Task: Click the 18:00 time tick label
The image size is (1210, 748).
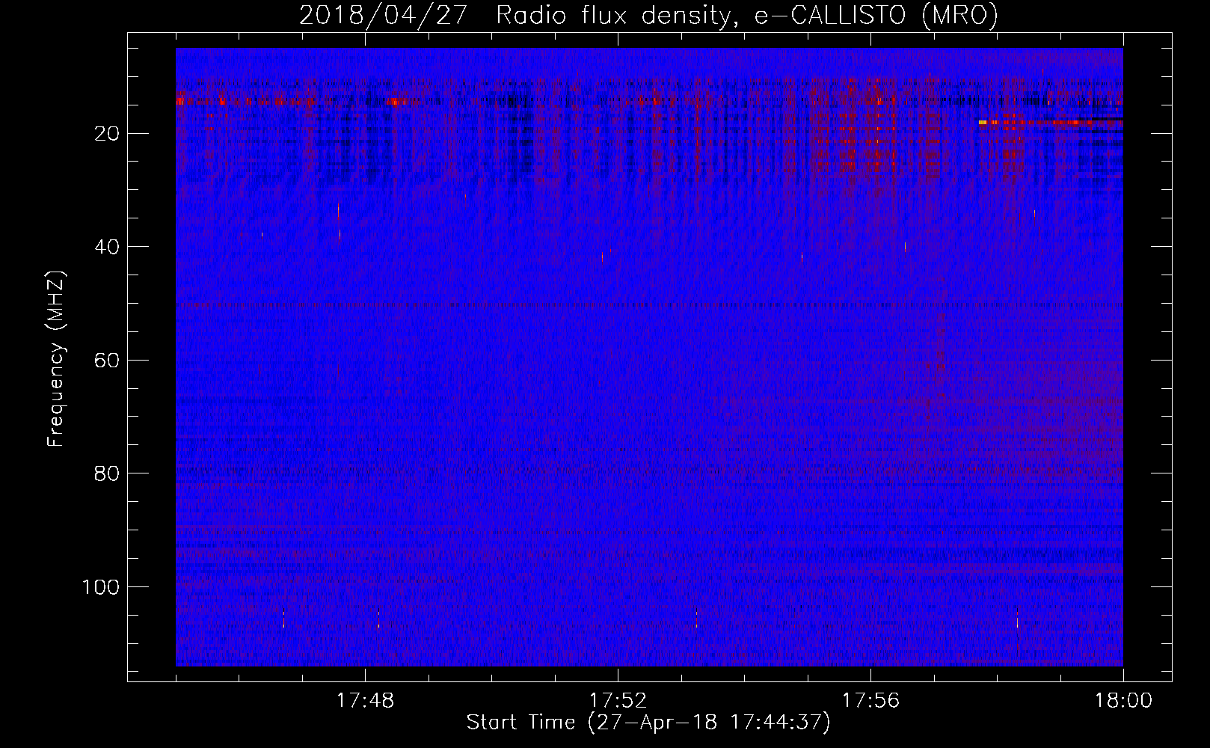Action: point(1123,701)
